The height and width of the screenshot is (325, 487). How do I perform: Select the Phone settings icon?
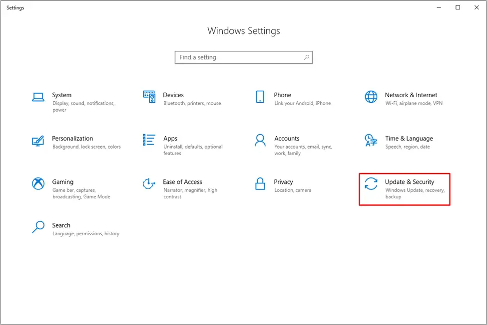[x=260, y=97]
